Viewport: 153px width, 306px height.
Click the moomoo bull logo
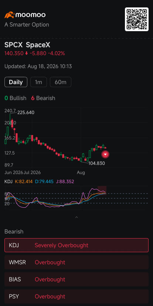coord(10,15)
